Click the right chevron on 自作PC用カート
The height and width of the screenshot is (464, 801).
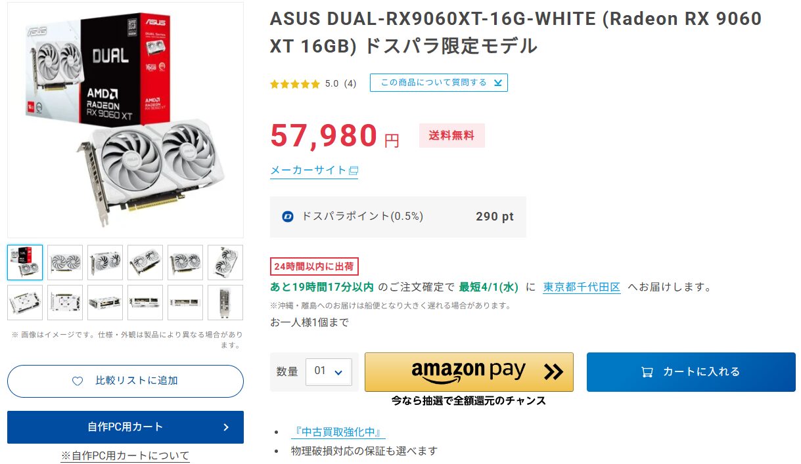tap(226, 427)
